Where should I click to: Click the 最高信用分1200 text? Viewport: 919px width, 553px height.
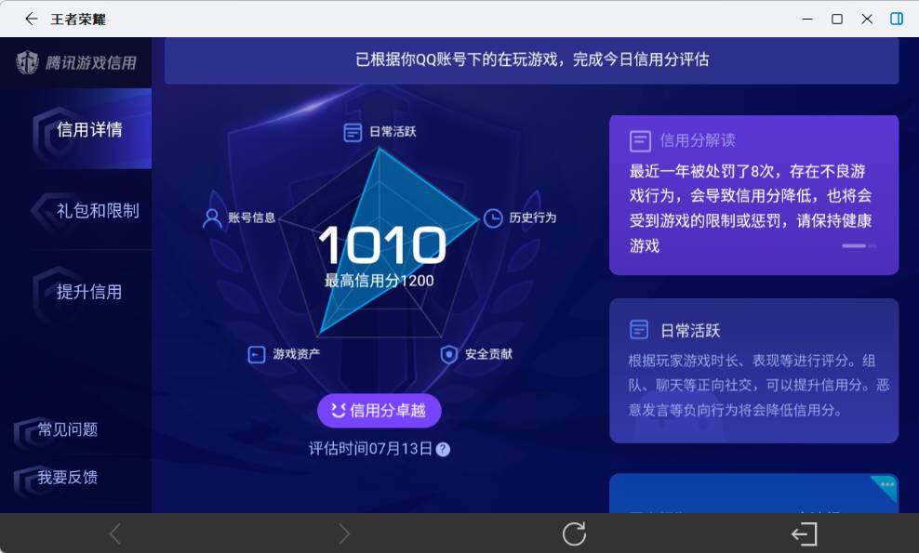coord(380,281)
